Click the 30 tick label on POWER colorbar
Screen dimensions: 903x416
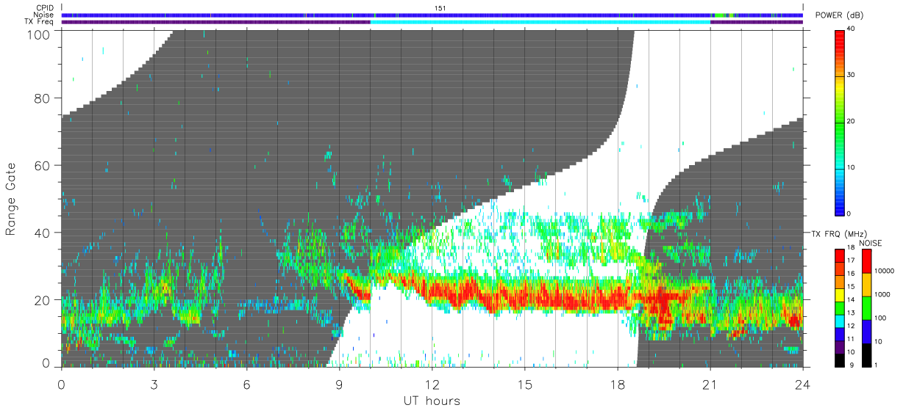[852, 75]
